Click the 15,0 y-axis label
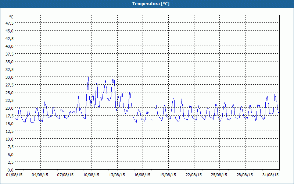Screen dimensions: 294x184 [10, 124]
